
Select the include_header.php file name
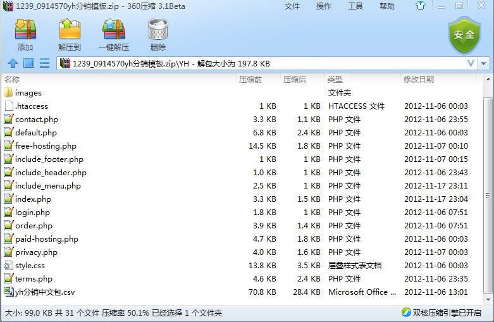click(x=51, y=172)
